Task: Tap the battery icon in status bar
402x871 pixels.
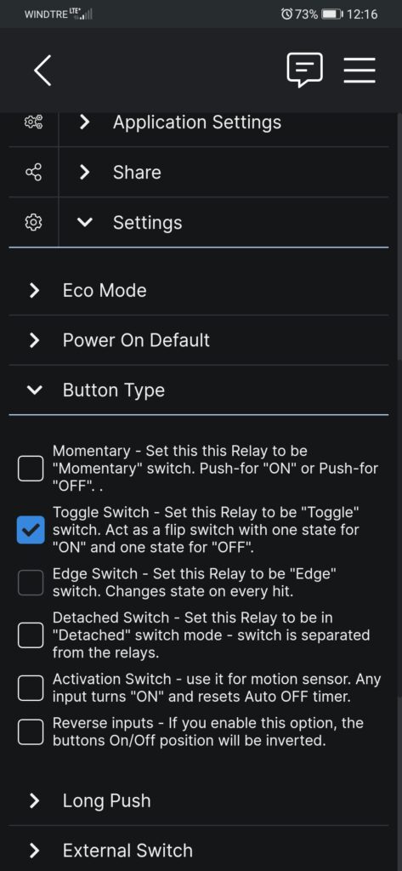Action: tap(332, 14)
